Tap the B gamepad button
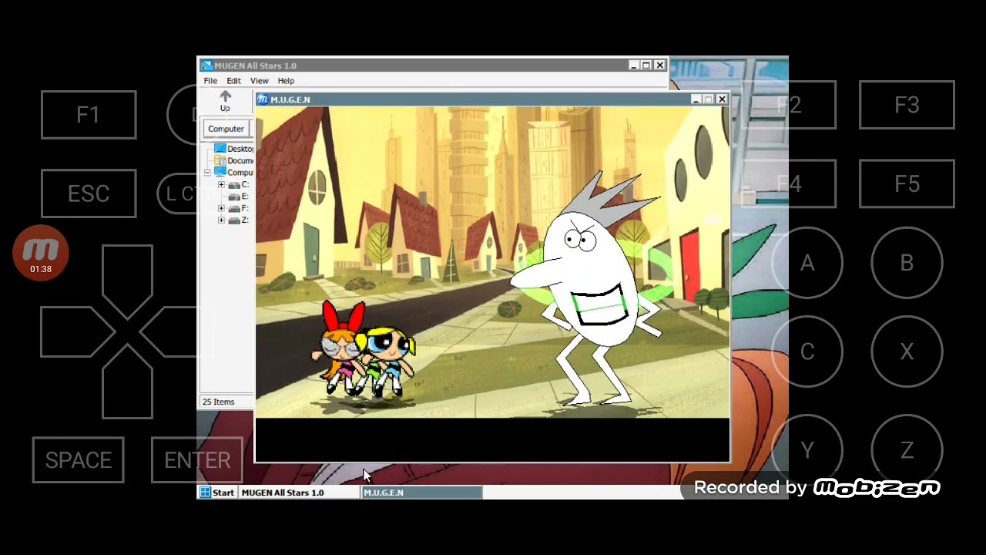The height and width of the screenshot is (555, 986). pyautogui.click(x=907, y=264)
